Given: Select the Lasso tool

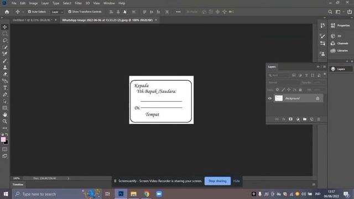Looking at the screenshot, I should [x=5, y=40].
